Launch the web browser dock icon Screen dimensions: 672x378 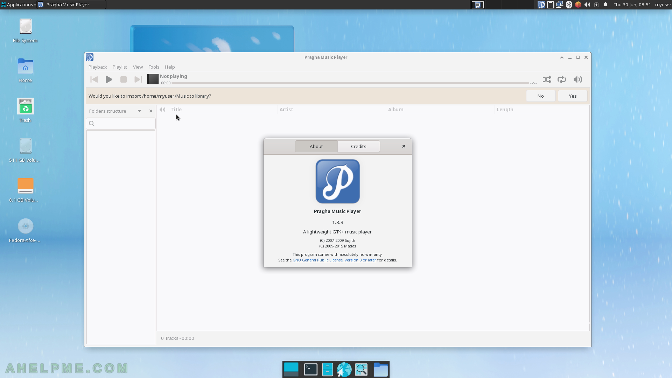[344, 370]
